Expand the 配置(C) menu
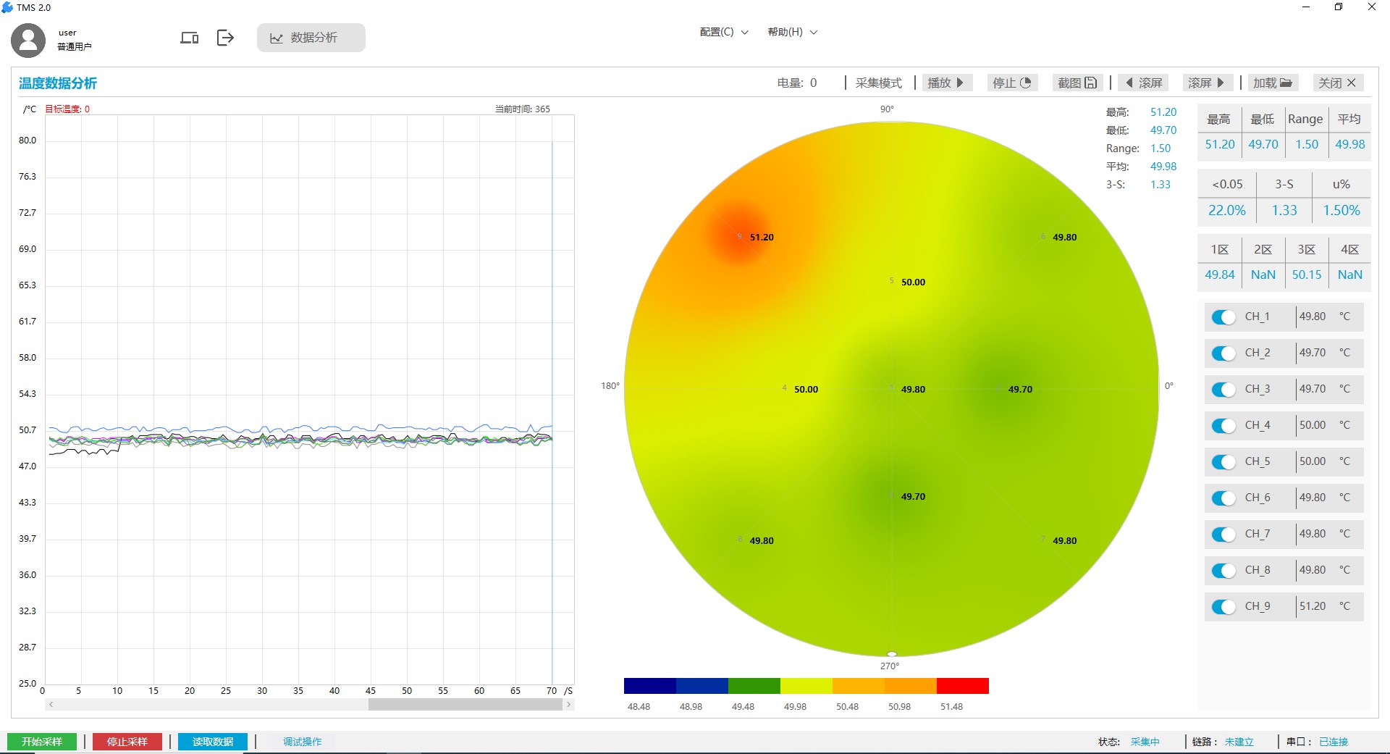The height and width of the screenshot is (754, 1390). click(x=723, y=32)
